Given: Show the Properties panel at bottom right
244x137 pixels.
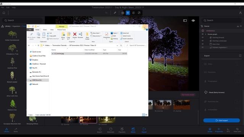Looking at the screenshot, I should coord(219,130).
